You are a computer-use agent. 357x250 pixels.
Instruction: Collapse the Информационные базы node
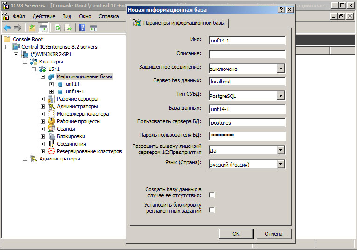click(x=42, y=76)
